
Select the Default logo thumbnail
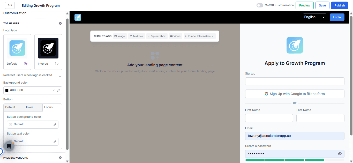[x=17, y=48]
